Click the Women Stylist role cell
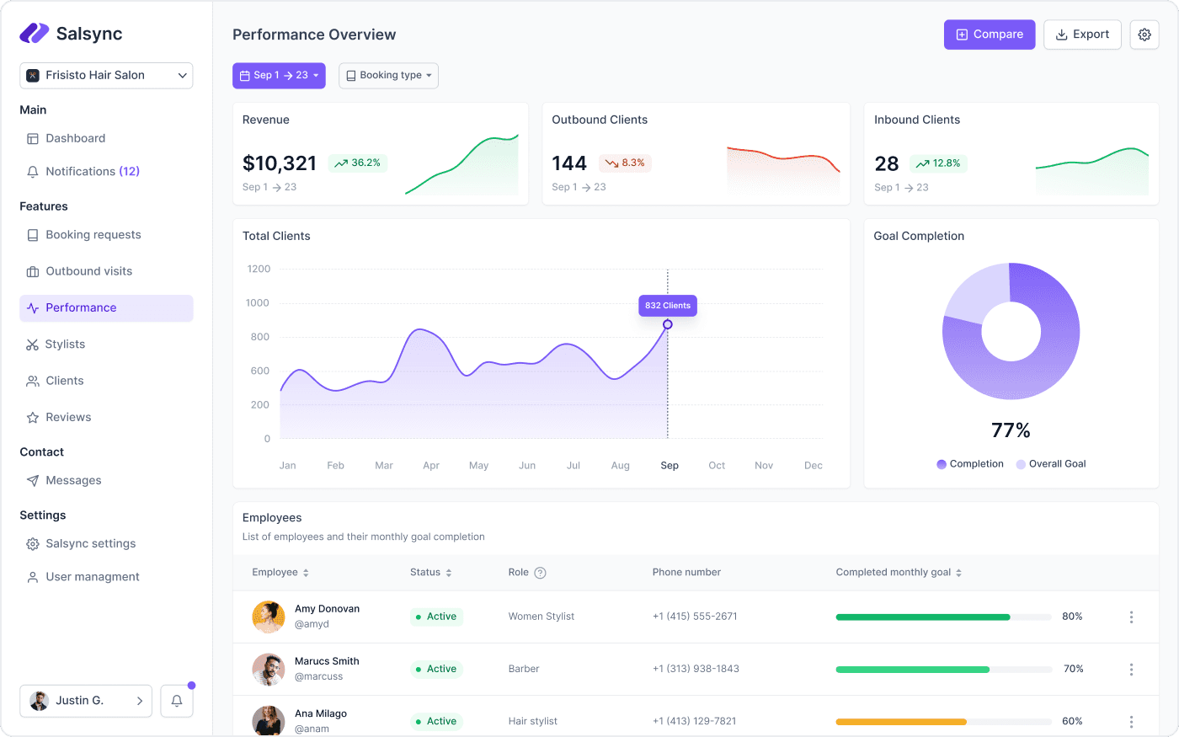1179x737 pixels. (541, 617)
